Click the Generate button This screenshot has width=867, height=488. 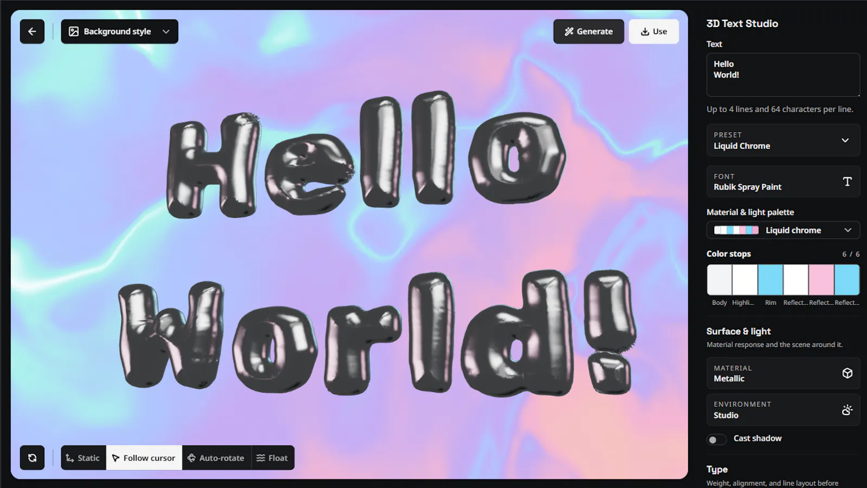[588, 31]
